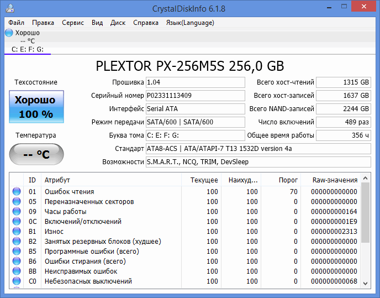The width and height of the screenshot is (380, 298).
Task: Click raw value 000000000068
Action: (334, 281)
